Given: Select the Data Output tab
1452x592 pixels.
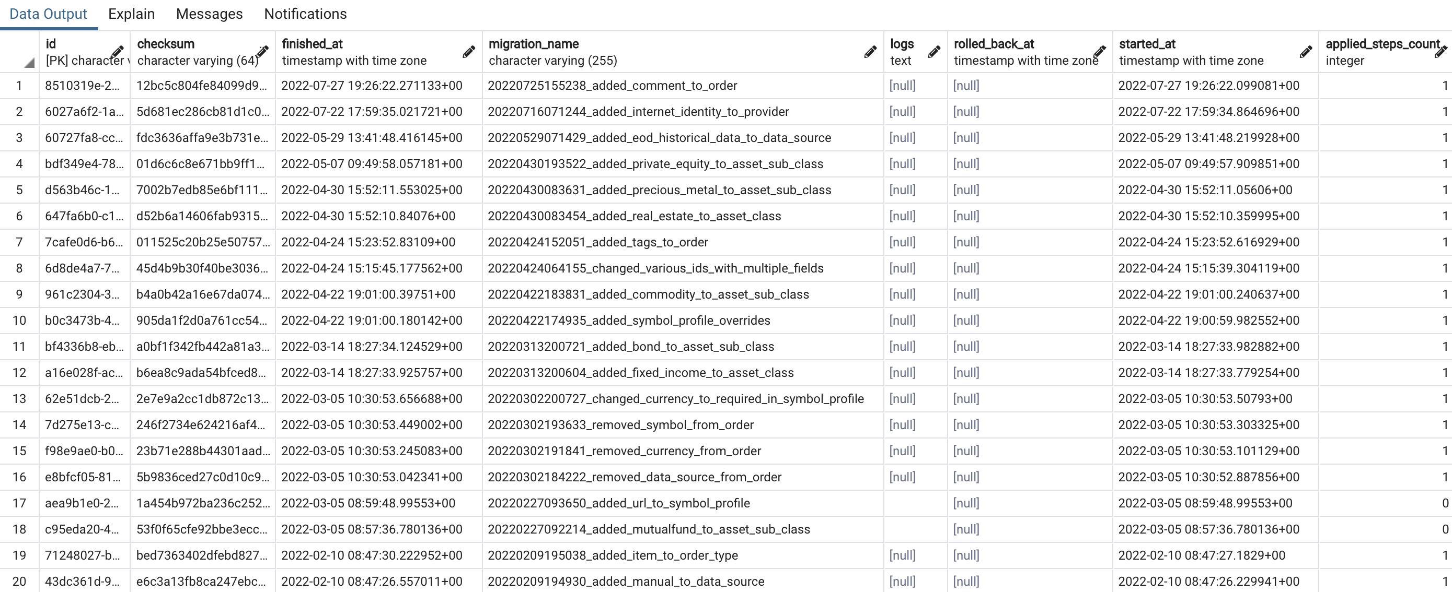Looking at the screenshot, I should [x=48, y=14].
